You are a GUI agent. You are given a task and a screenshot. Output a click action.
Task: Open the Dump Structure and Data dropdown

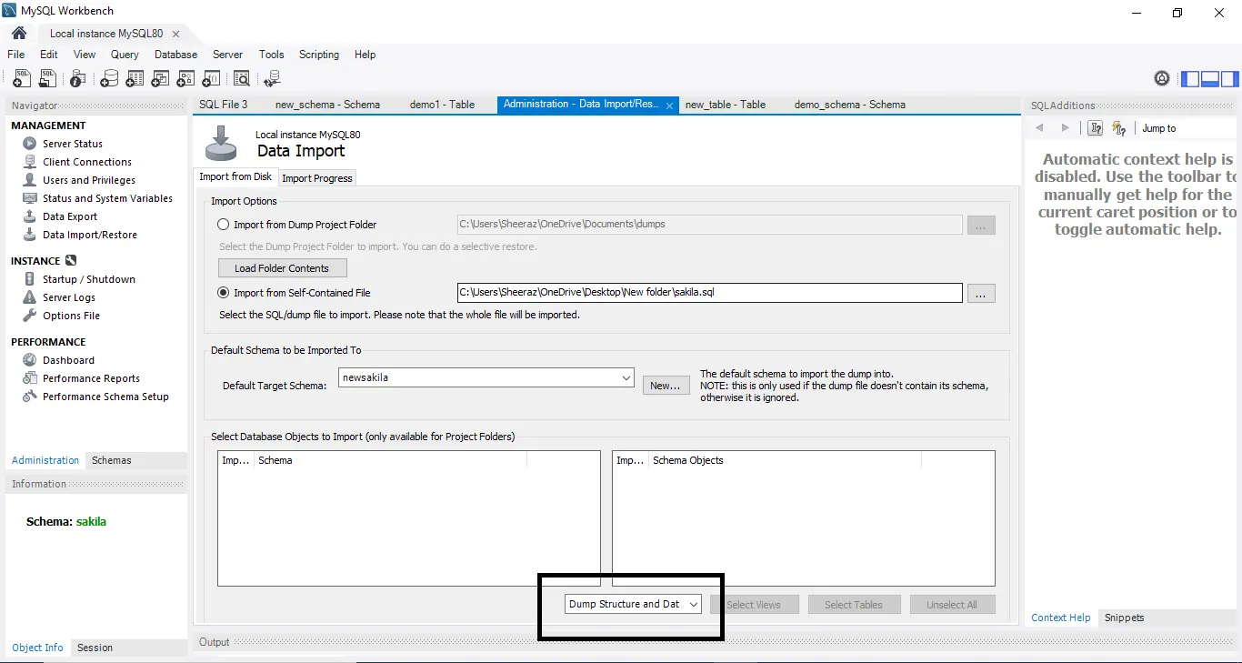[x=633, y=604]
